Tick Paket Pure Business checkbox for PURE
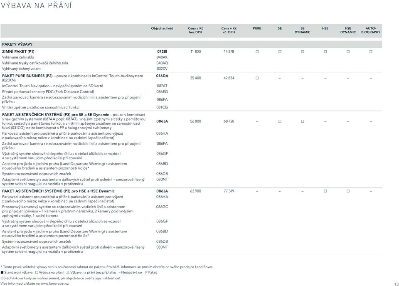The height and width of the screenshot is (286, 399). pos(257,78)
